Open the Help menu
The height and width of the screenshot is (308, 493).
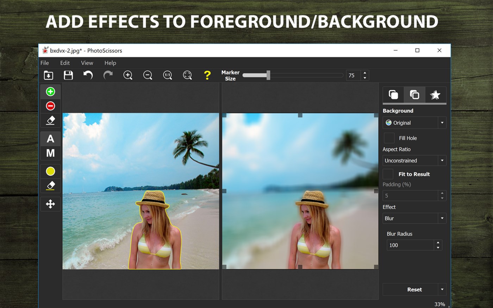tap(110, 63)
